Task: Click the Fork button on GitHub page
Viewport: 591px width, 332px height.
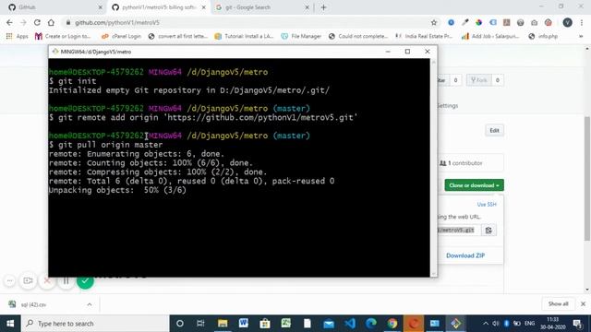Action: 479,80
